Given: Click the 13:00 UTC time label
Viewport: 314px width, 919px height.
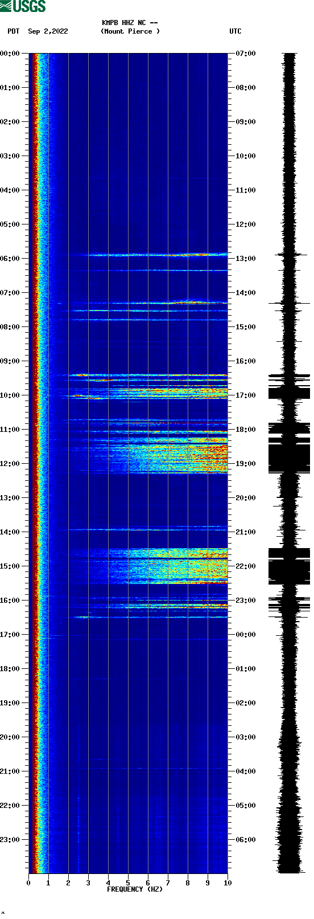Looking at the screenshot, I should click(246, 259).
